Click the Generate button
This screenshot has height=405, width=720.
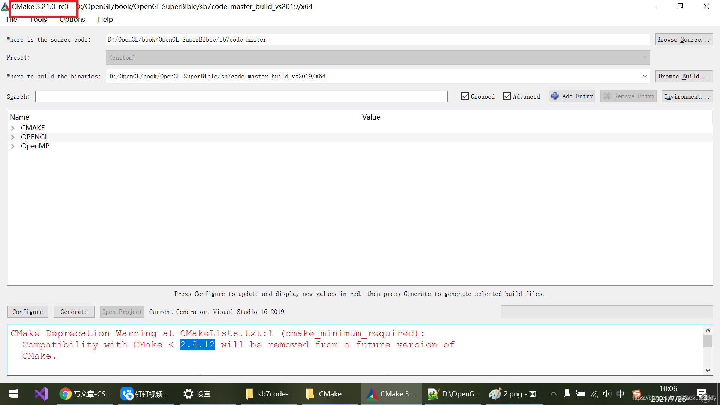[x=73, y=312]
